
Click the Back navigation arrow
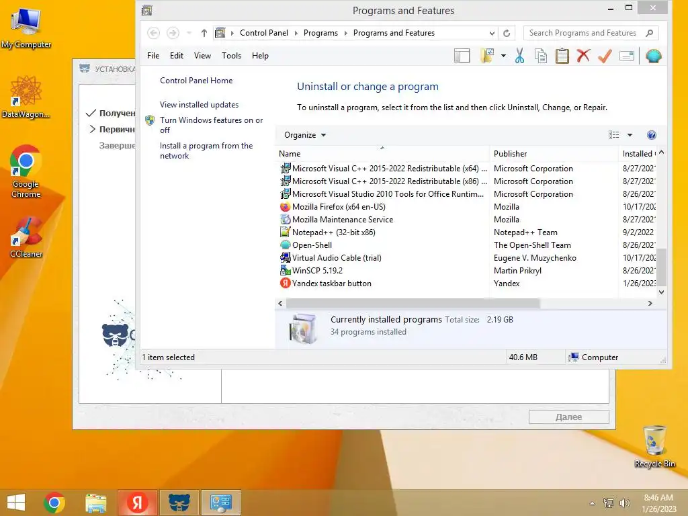coord(154,33)
